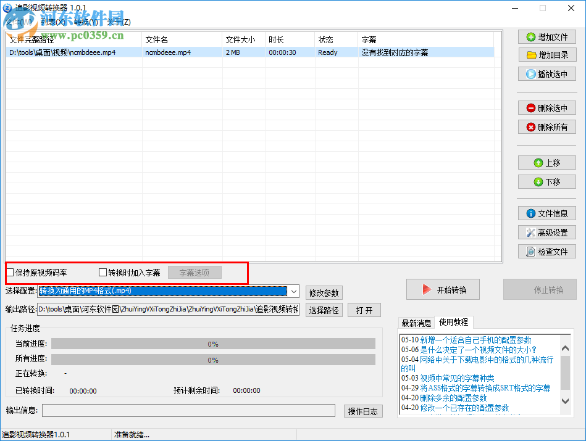The width and height of the screenshot is (586, 441).
Task: Select the file row D:\tools\桌面\视频\ncmbdeee.mp4
Action: 249,52
